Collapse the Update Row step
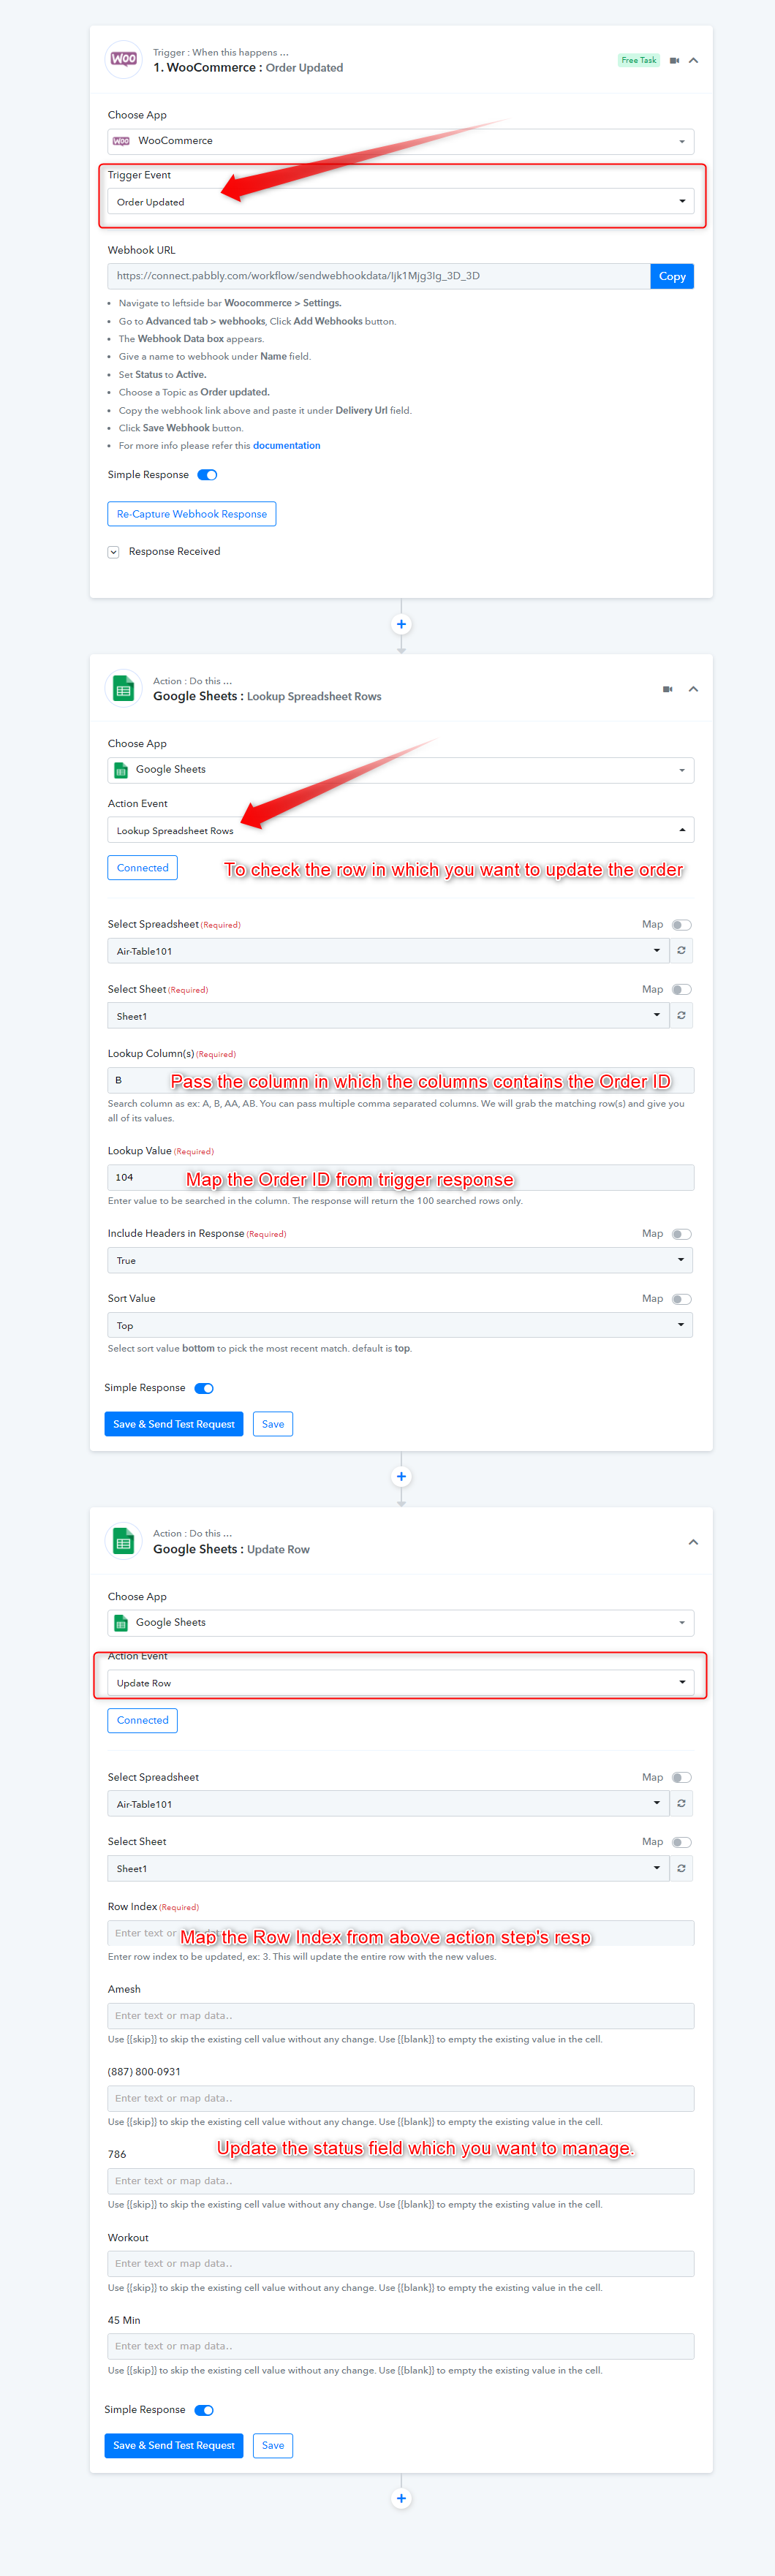 693,1542
